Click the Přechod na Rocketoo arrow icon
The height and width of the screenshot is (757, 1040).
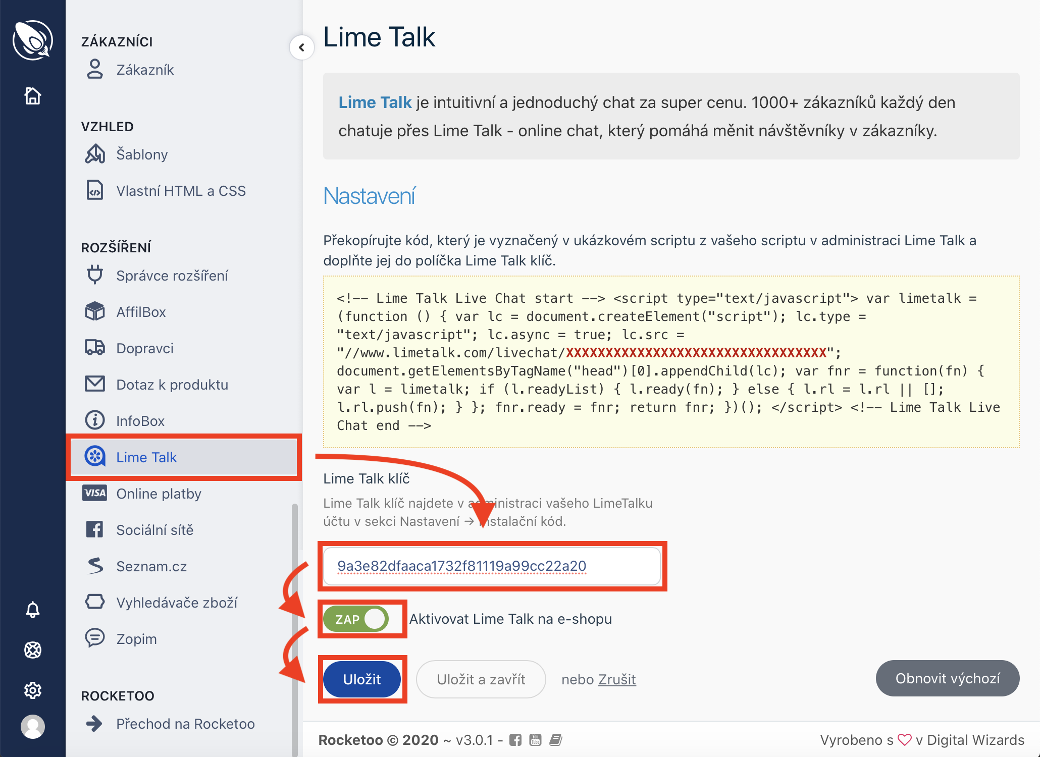point(95,723)
